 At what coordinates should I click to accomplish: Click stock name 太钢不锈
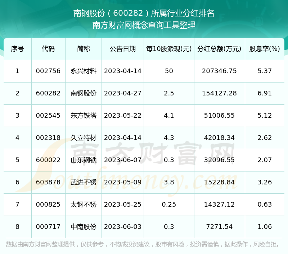pos(83,204)
